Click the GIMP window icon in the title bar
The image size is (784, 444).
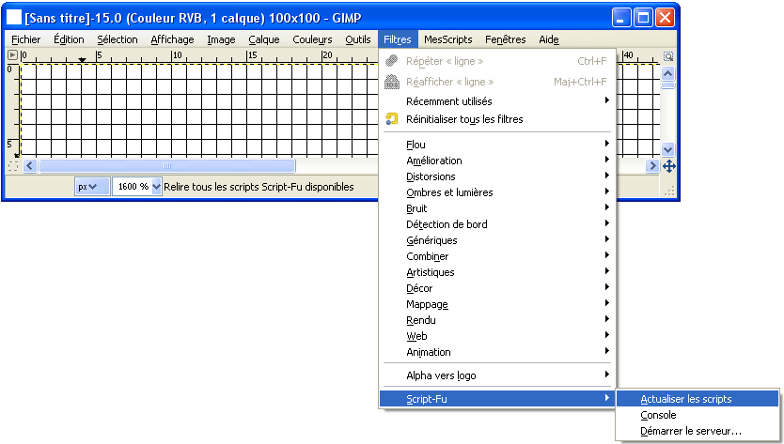[13, 18]
